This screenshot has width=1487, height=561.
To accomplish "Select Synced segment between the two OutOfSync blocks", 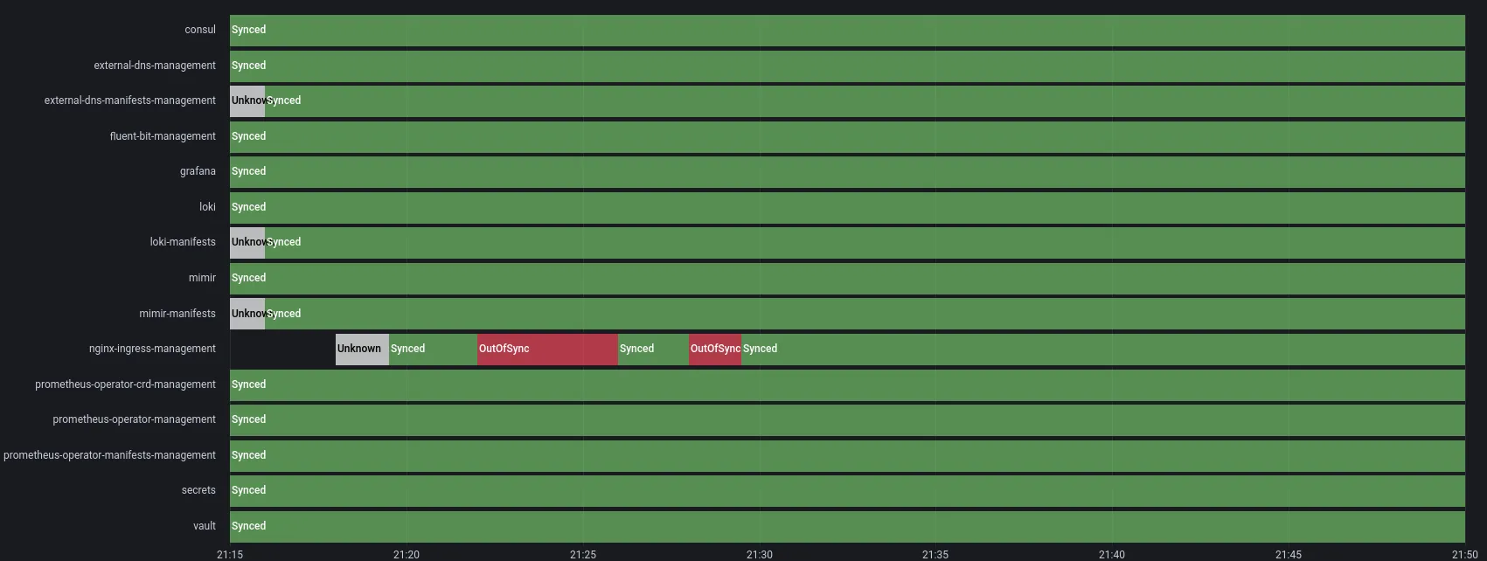I will (x=653, y=350).
